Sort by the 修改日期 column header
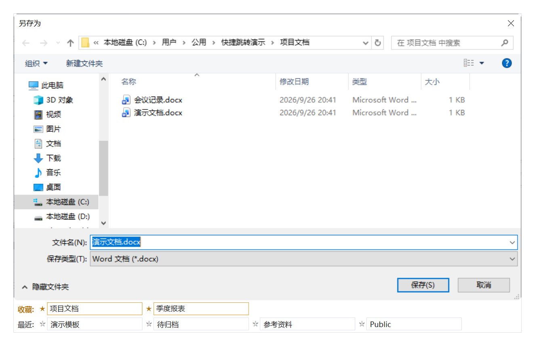535x346 pixels. [x=312, y=82]
